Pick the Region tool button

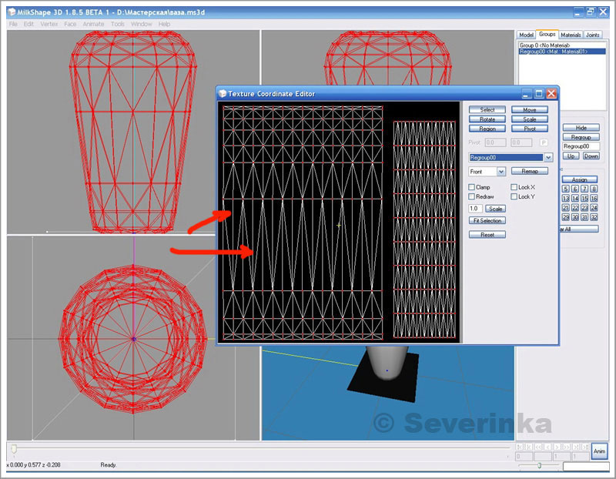(487, 129)
